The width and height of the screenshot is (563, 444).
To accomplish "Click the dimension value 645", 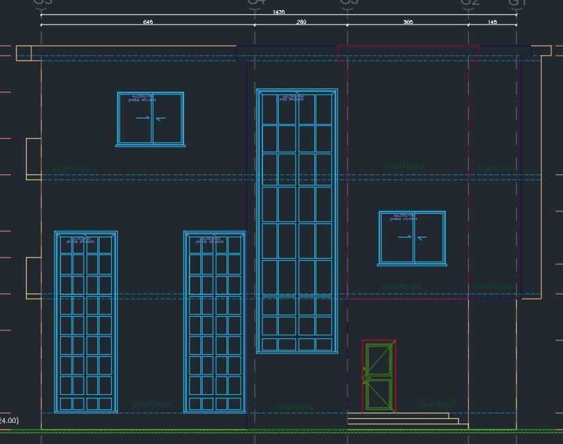I will 147,21.
